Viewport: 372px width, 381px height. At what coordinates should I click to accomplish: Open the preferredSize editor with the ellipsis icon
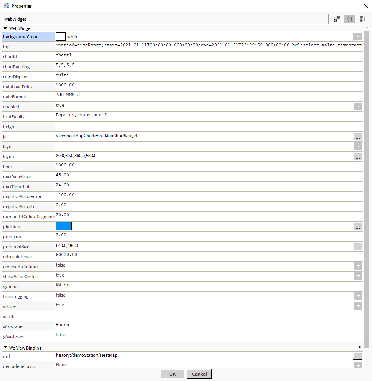tap(357, 246)
